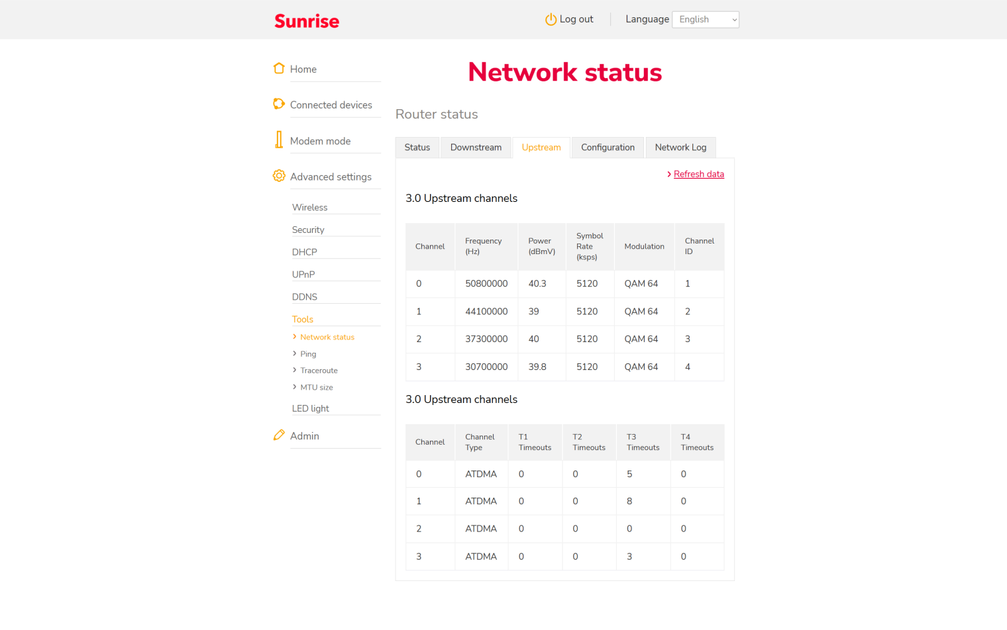Click frequency value 44100000
This screenshot has height=630, width=1007.
click(486, 312)
